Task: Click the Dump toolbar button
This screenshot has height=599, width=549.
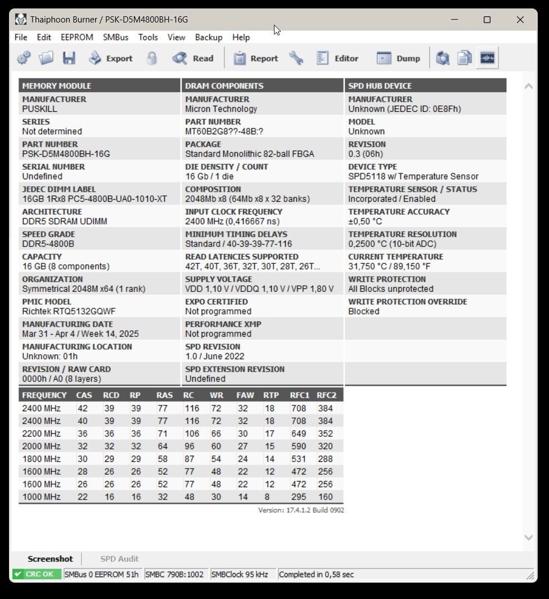Action: point(398,58)
